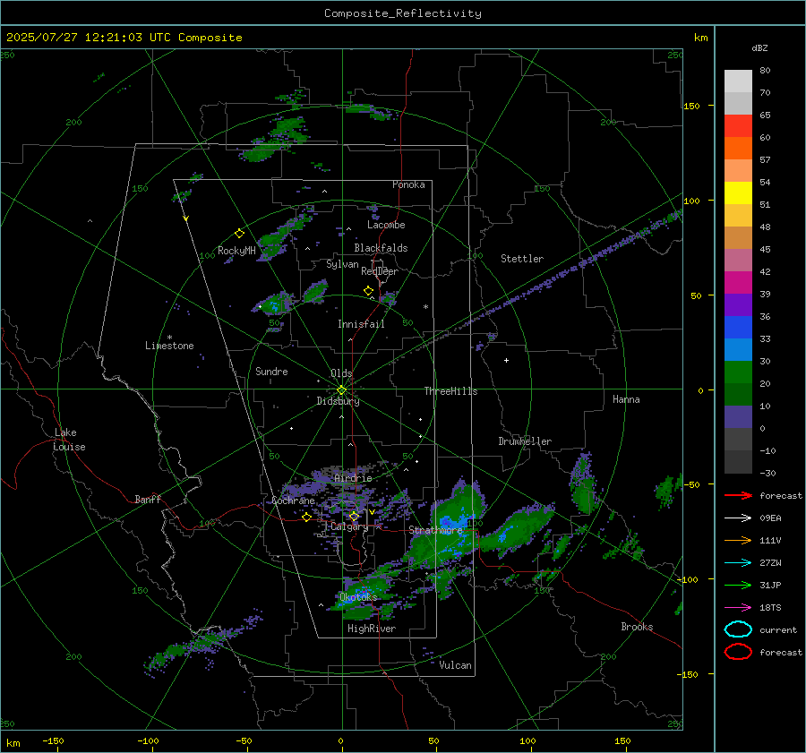Image resolution: width=806 pixels, height=753 pixels.
Task: Select the cyan 27ZW arrow legend icon
Action: 738,563
